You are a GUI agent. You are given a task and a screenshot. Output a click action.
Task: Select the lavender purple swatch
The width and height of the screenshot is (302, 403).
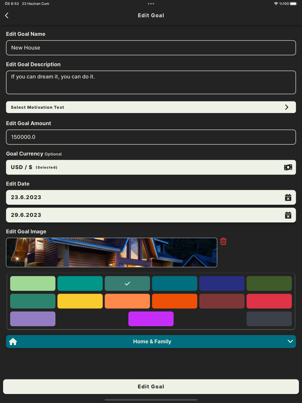33,319
